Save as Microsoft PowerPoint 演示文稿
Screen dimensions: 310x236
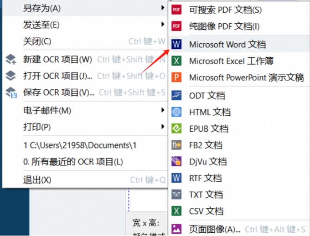point(239,77)
